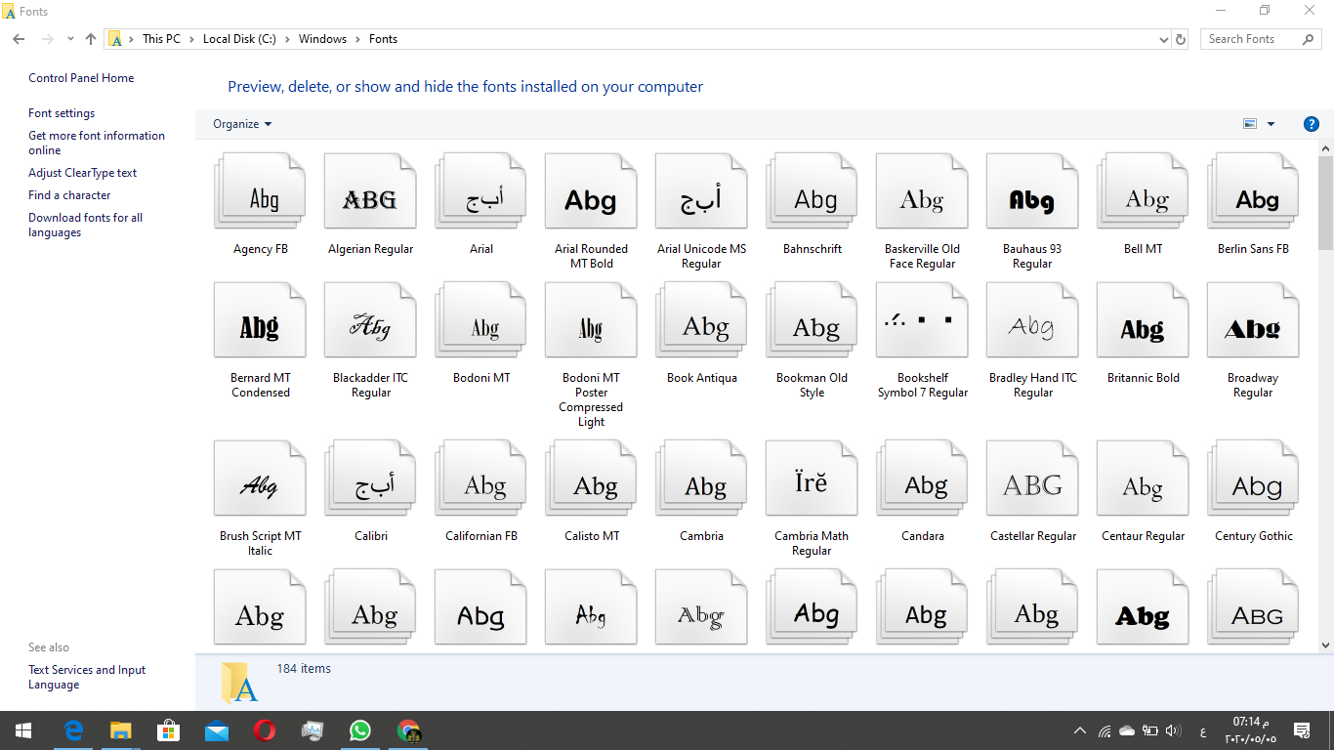This screenshot has width=1334, height=750.
Task: Select the Book Antiqua font icon
Action: (702, 321)
